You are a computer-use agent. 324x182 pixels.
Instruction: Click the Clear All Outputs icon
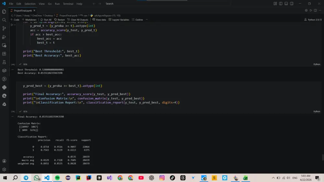pyautogui.click(x=69, y=20)
